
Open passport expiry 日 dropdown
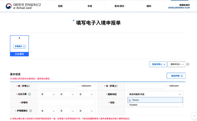(x=86, y=111)
